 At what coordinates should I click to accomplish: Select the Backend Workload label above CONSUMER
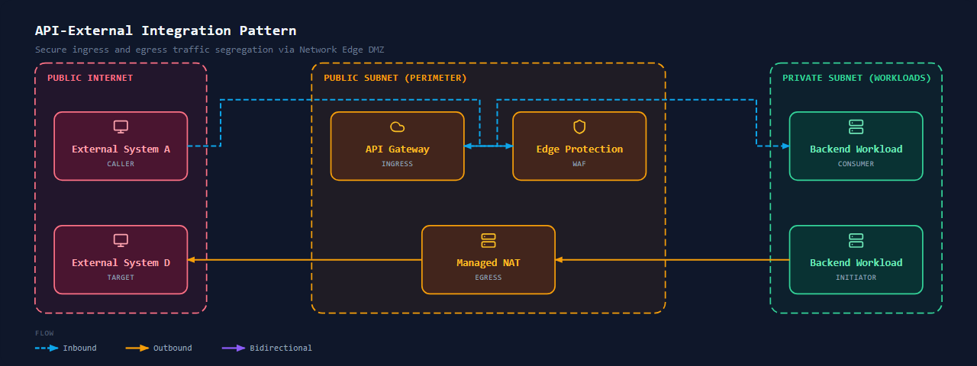pos(856,149)
